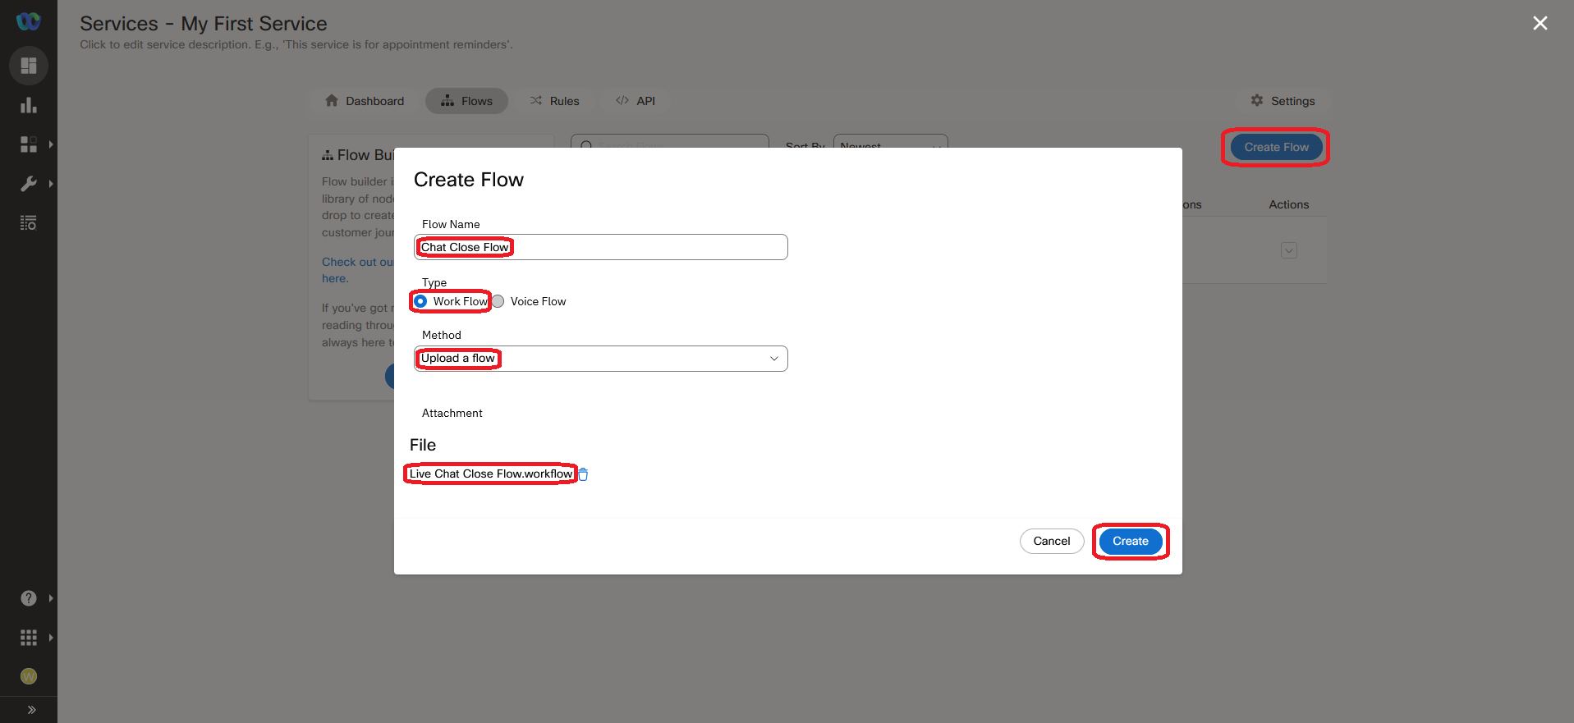Expand arrow next to apps tiles icon
The image size is (1574, 723).
pyautogui.click(x=51, y=144)
